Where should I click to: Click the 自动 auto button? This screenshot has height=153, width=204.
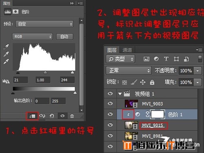[x=65, y=37]
